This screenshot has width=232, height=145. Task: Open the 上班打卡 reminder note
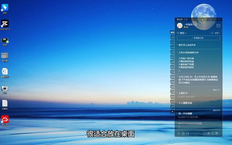coord(183,93)
